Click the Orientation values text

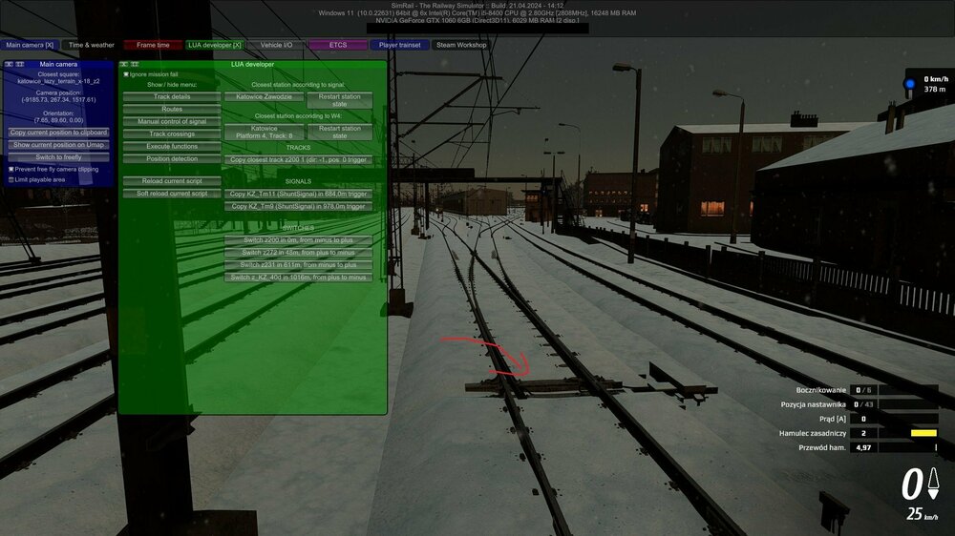tap(58, 120)
